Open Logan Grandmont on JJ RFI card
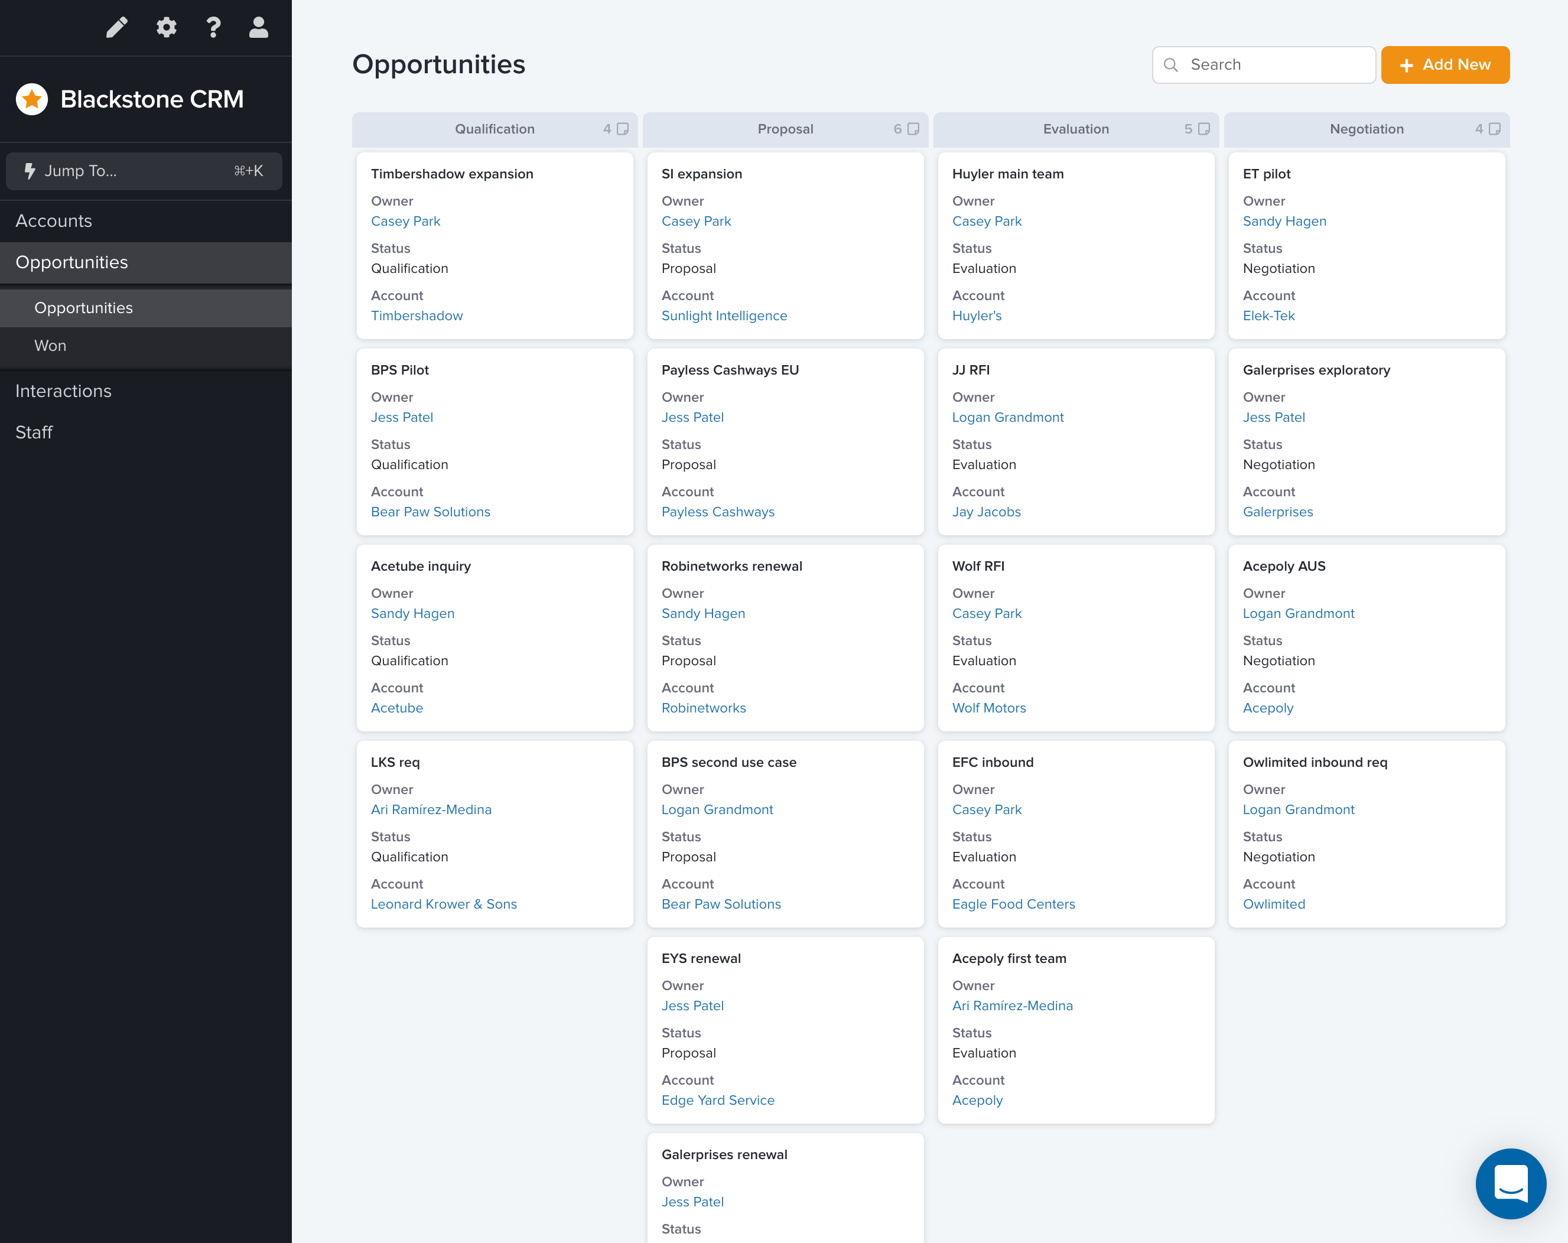The image size is (1568, 1243). coord(1007,418)
